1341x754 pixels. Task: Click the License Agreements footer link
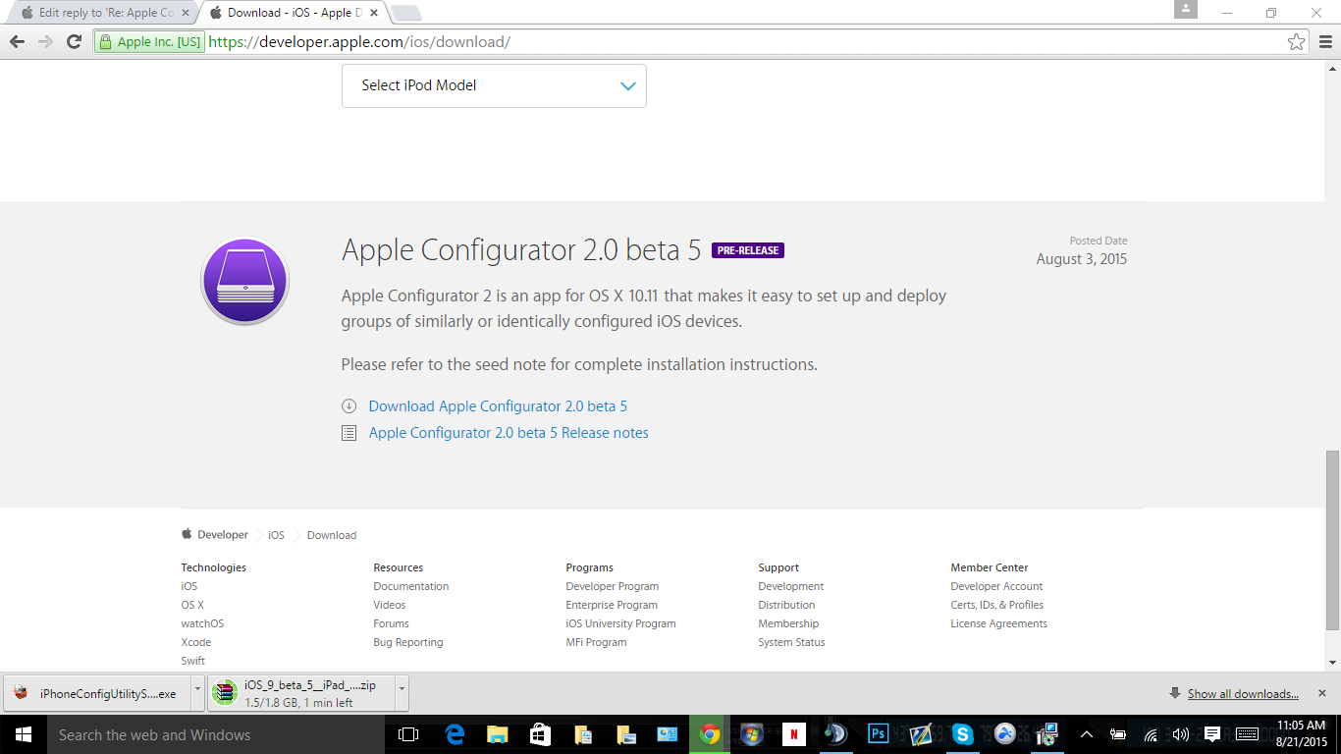tap(998, 623)
